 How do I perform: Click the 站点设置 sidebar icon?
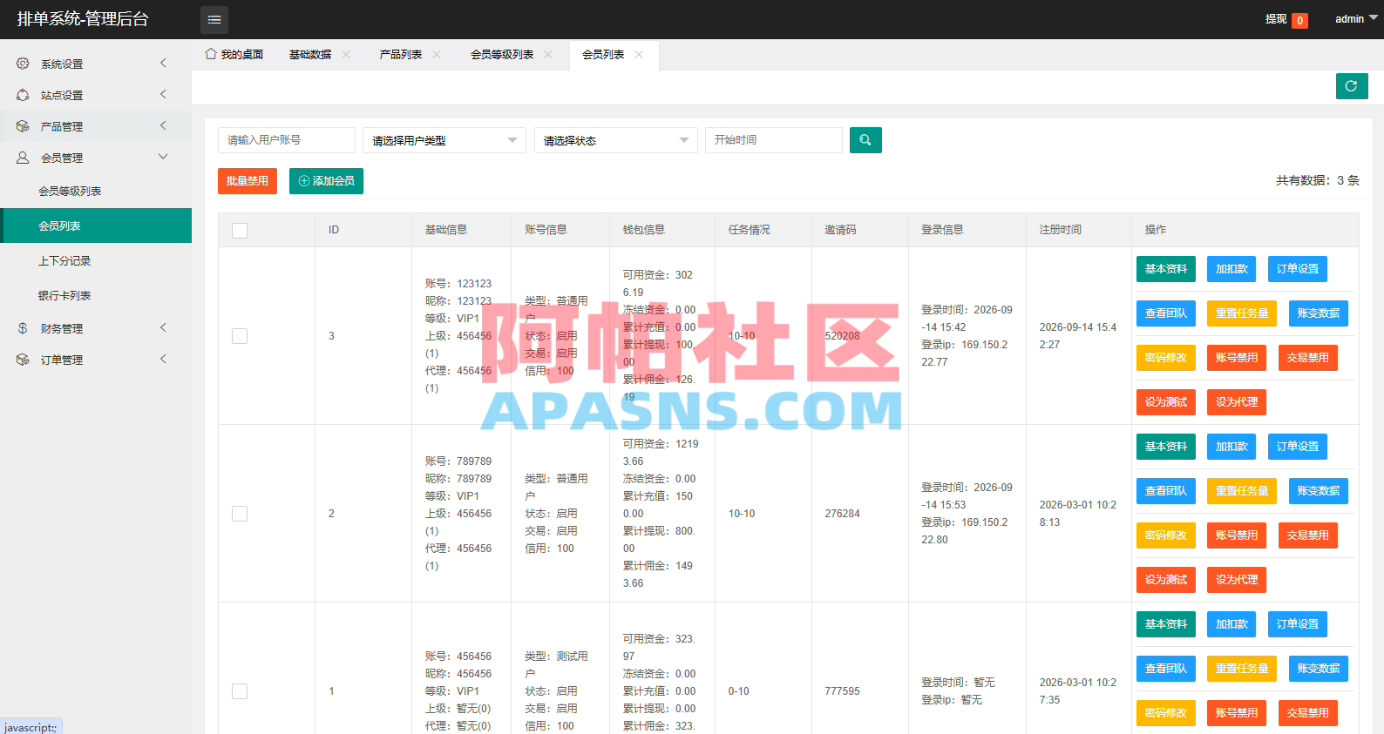23,95
